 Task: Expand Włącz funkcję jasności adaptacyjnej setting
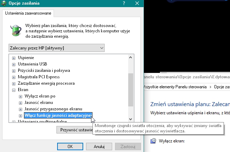21,116
